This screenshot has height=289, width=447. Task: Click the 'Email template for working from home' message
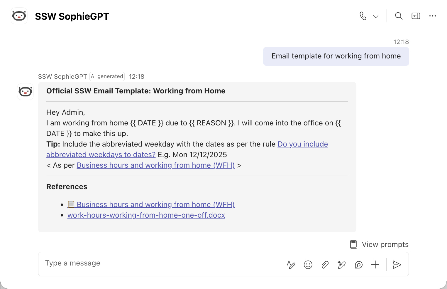point(336,56)
